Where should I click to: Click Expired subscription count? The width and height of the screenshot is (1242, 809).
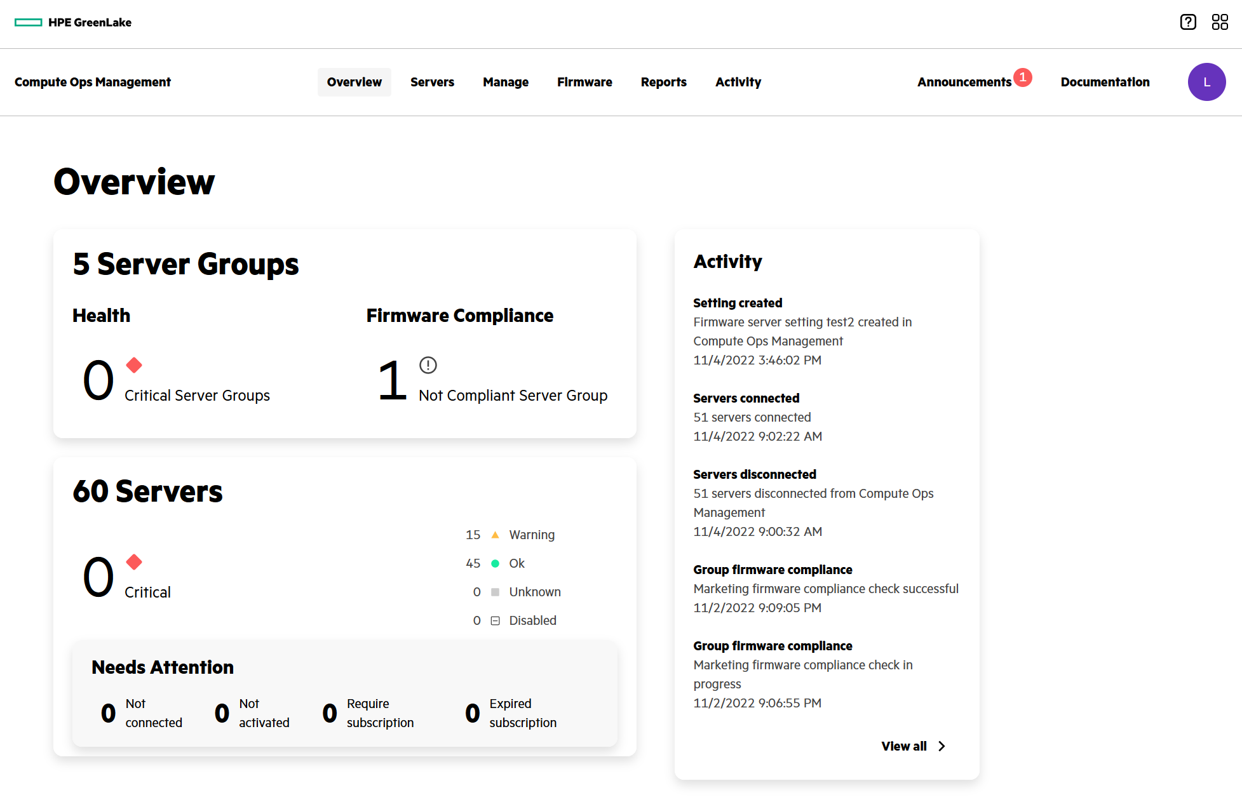473,713
